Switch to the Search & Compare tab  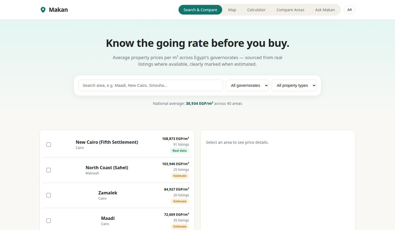click(200, 10)
